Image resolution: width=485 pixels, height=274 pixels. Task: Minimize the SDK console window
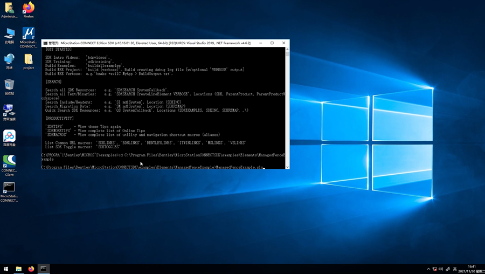point(261,43)
